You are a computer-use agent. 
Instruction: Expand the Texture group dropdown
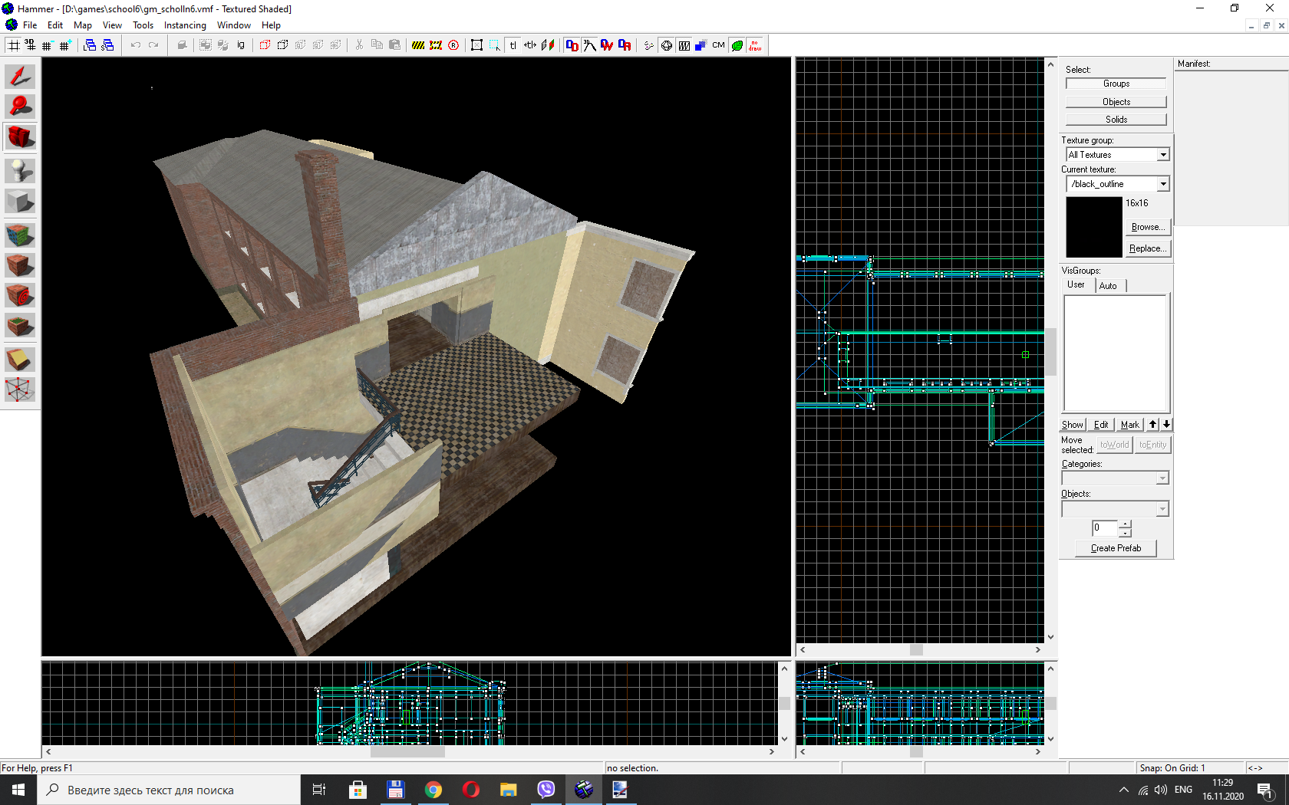[1163, 155]
